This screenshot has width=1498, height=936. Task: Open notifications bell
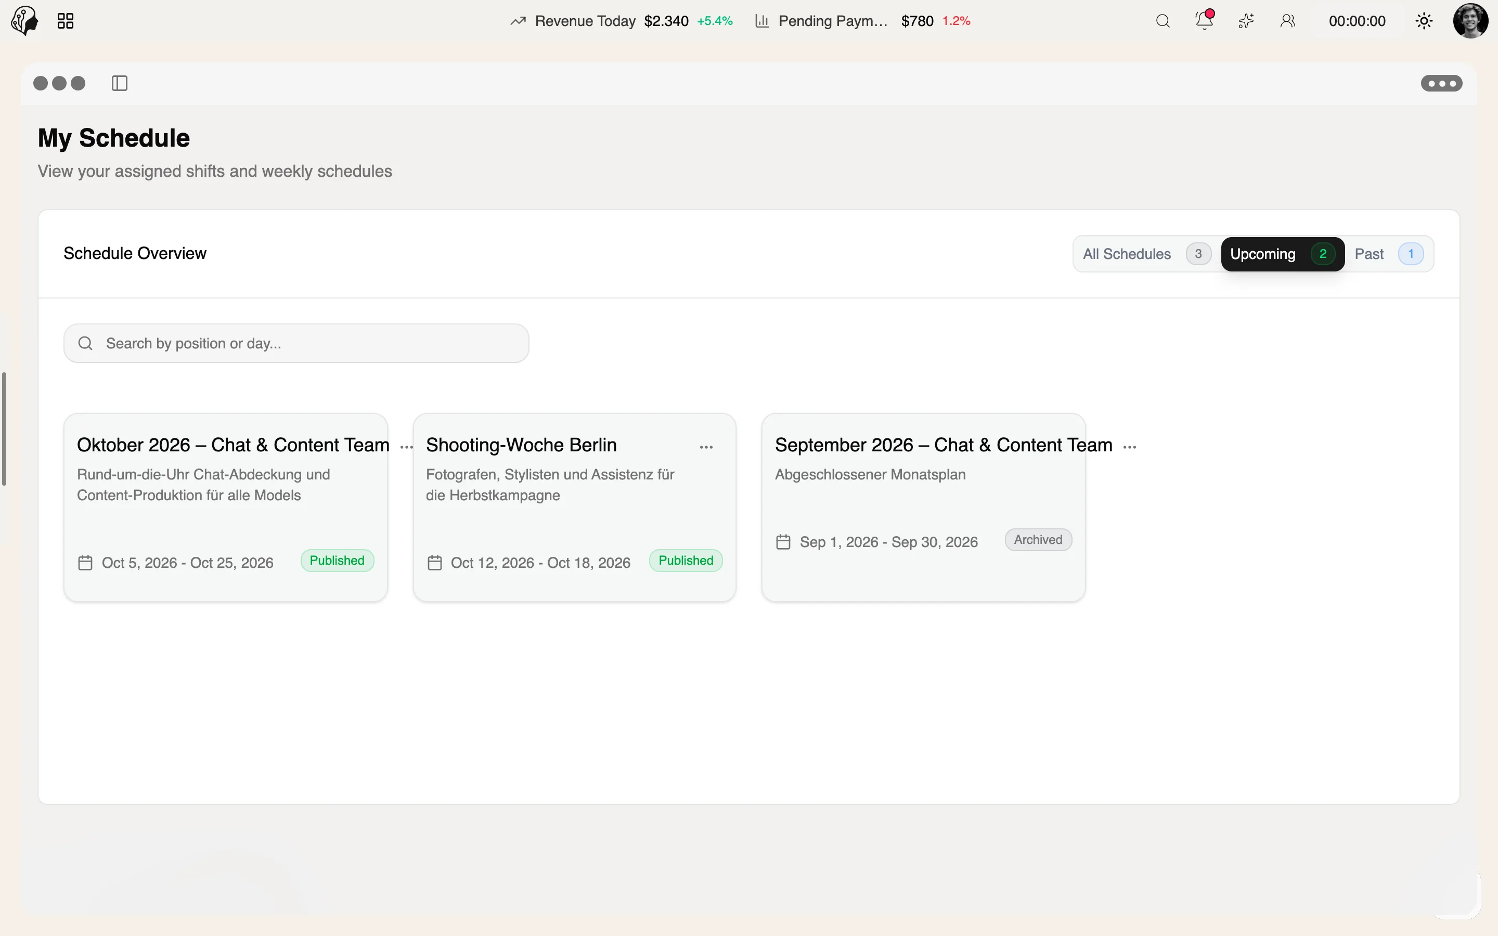(1205, 20)
